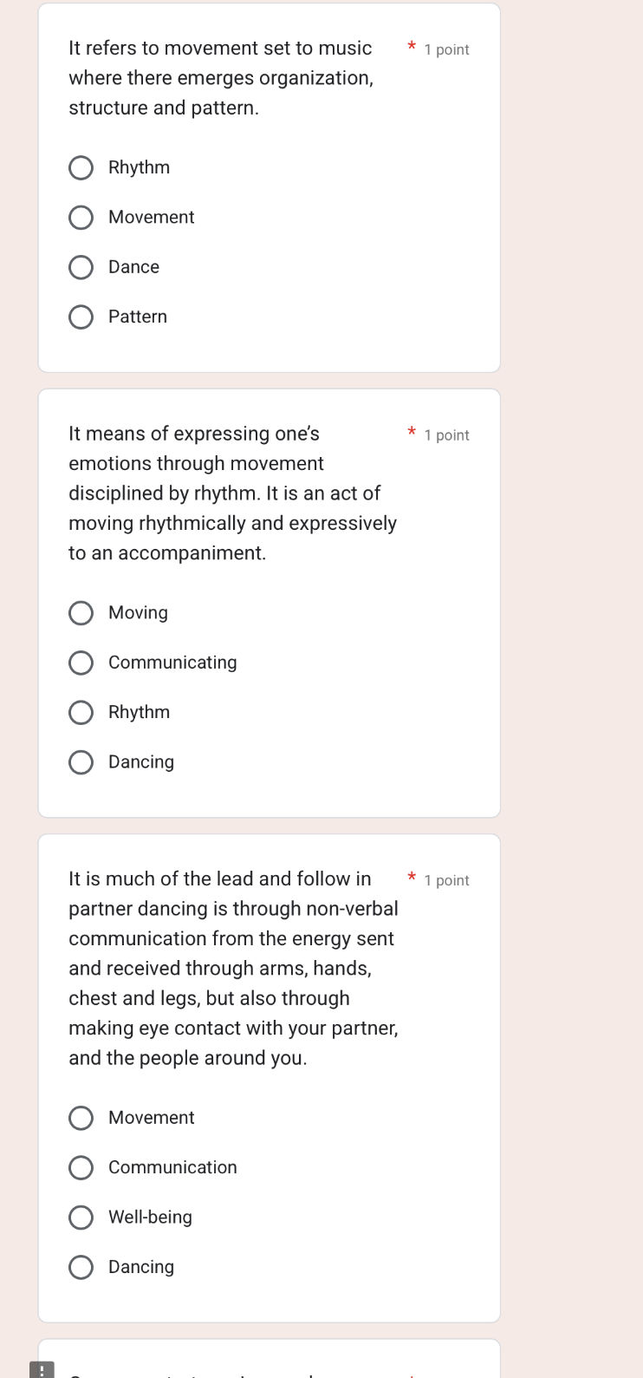
Task: Pick "Dance" as the first answer
Action: coord(81,267)
